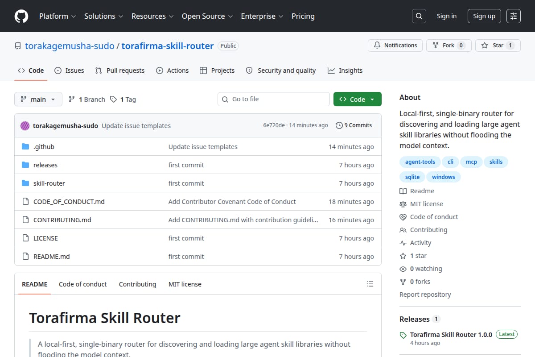Select the MIT license README tab
The width and height of the screenshot is (535, 357).
(x=185, y=284)
